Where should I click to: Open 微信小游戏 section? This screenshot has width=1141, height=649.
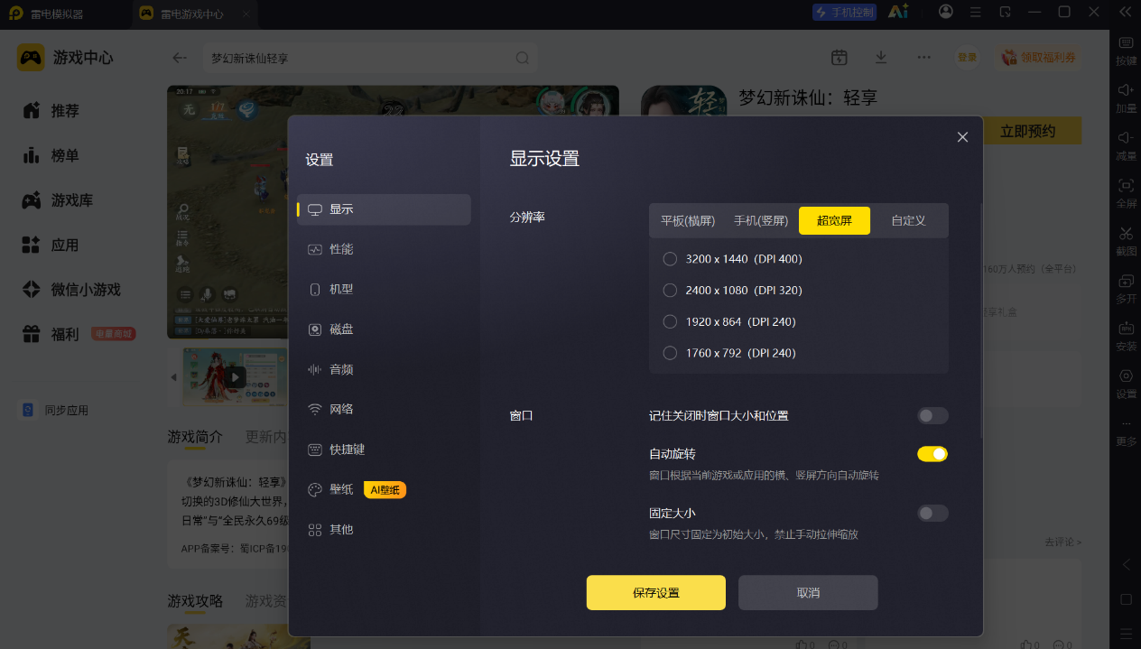pos(71,290)
